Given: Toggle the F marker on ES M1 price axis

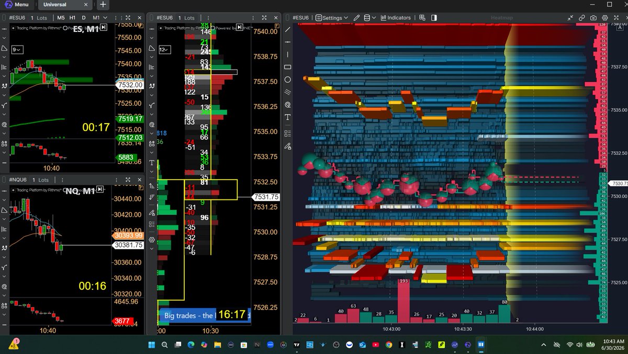Looking at the screenshot, I should pos(141,26).
